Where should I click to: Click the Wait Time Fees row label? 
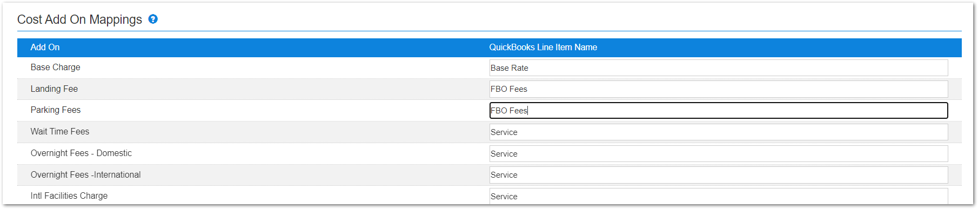[x=59, y=132]
